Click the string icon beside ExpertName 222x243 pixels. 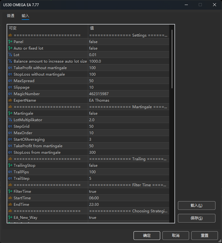(10, 100)
